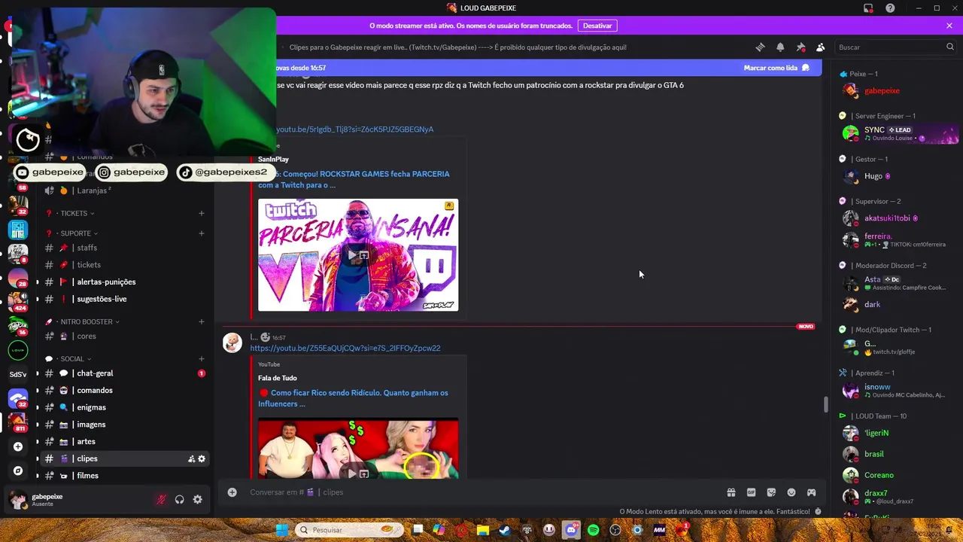Image resolution: width=963 pixels, height=542 pixels.
Task: Open the GIF picker icon
Action: coord(751,492)
